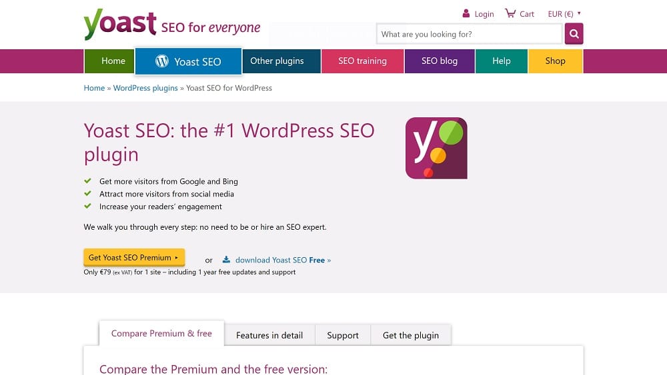
Task: Click the Home breadcrumb link
Action: click(94, 88)
